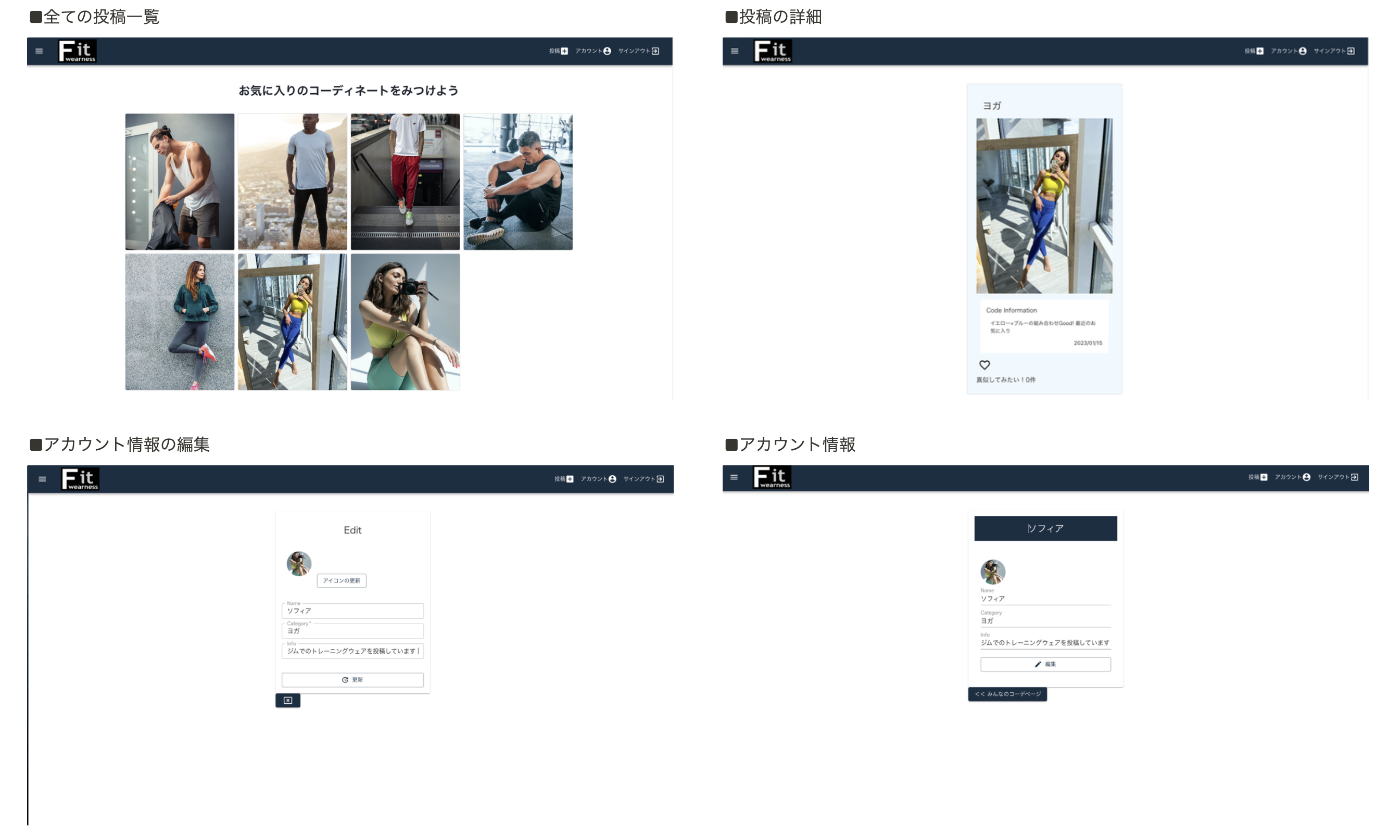This screenshot has width=1388, height=838.
Task: Click the 投稿 plus icon to create a post
Action: click(563, 50)
